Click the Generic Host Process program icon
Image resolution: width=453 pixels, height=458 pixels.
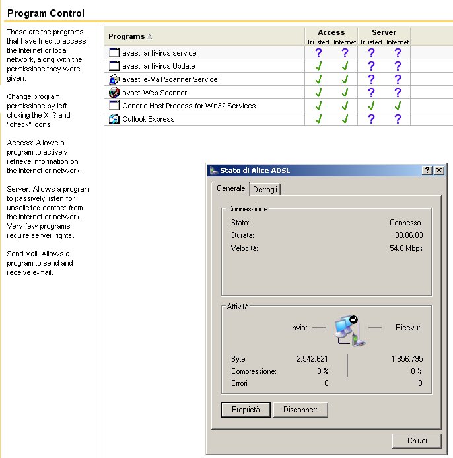pos(114,106)
